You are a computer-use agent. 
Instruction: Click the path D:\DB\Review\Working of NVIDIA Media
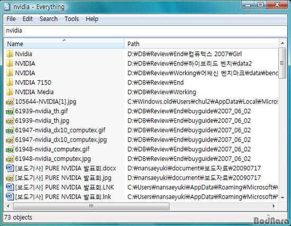[x=162, y=92]
